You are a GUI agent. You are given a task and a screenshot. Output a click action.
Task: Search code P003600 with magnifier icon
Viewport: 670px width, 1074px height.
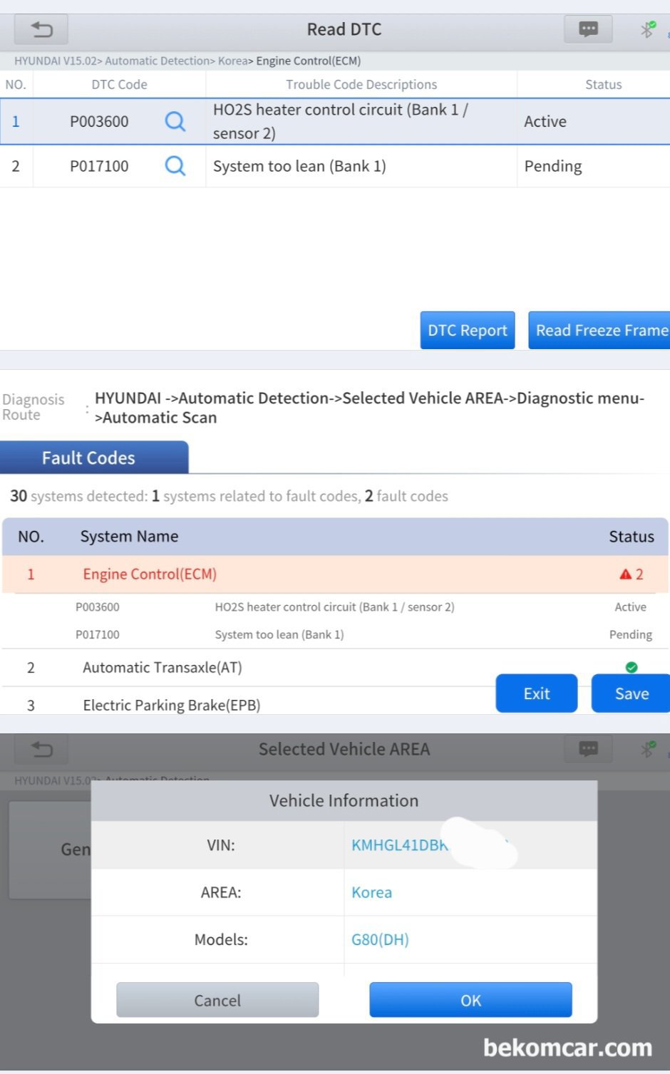click(175, 121)
